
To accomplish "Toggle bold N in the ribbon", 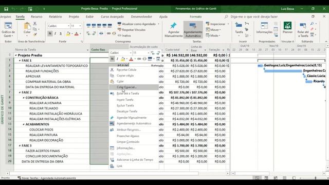I will pyautogui.click(x=50, y=33).
